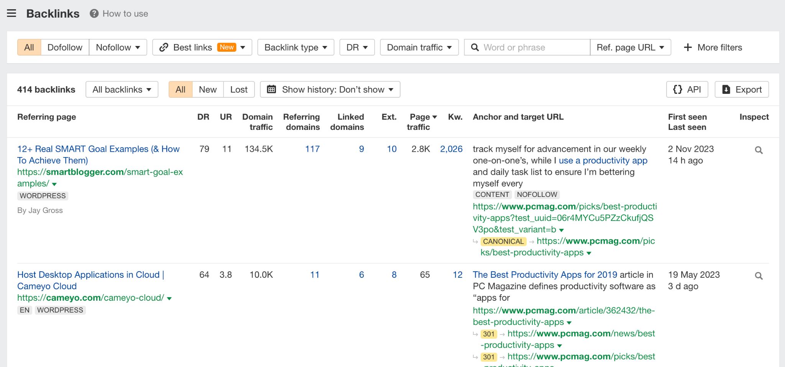Viewport: 785px width, 367px height.
Task: Click the magnifier in the word search field
Action: pos(475,47)
